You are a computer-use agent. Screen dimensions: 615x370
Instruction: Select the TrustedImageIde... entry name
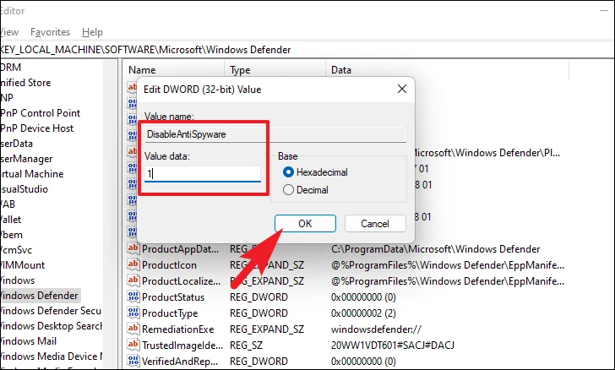182,346
